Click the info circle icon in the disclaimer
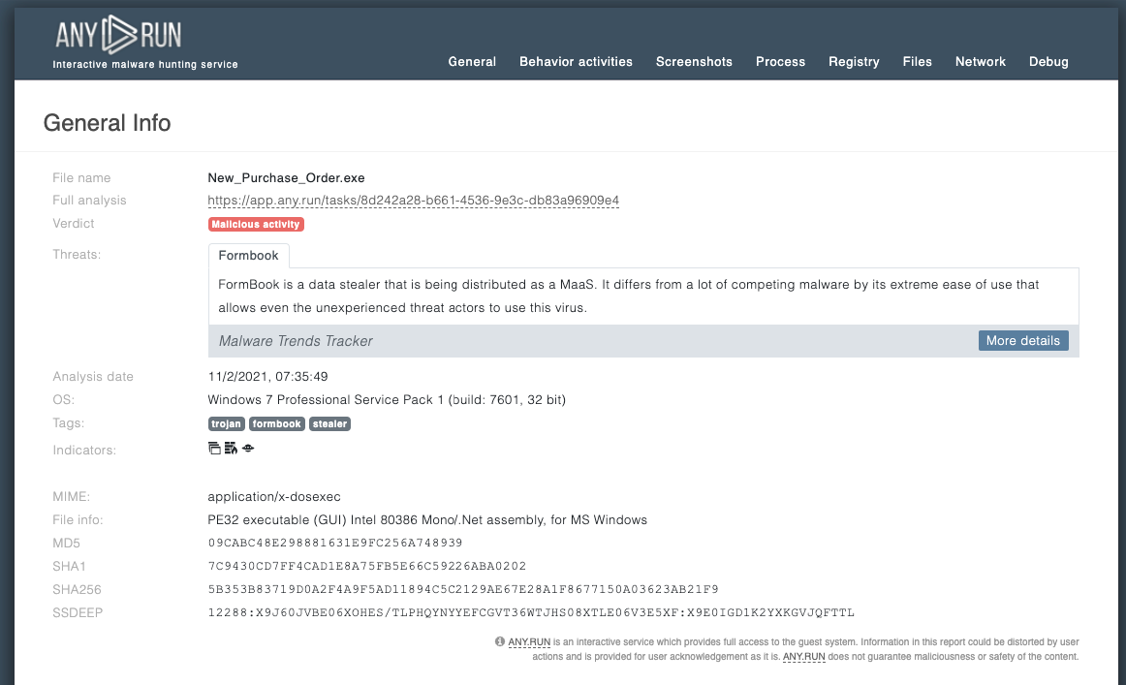Screen dimensions: 1126x685 click(x=500, y=641)
